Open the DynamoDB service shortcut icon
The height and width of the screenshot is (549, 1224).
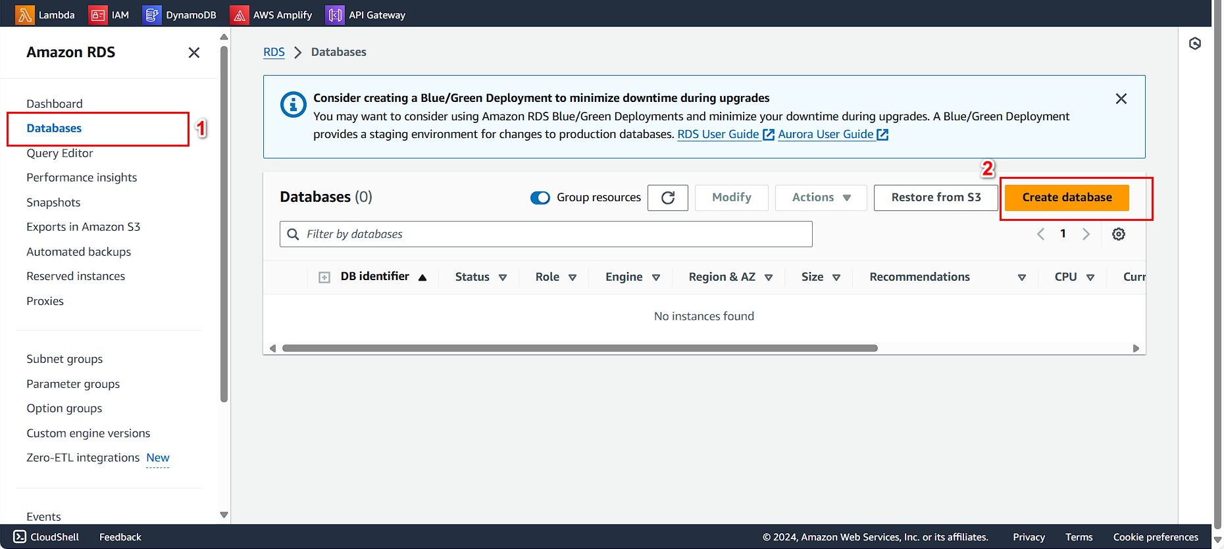pyautogui.click(x=152, y=14)
